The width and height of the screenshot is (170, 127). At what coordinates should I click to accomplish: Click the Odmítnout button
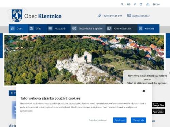[x=120, y=120]
